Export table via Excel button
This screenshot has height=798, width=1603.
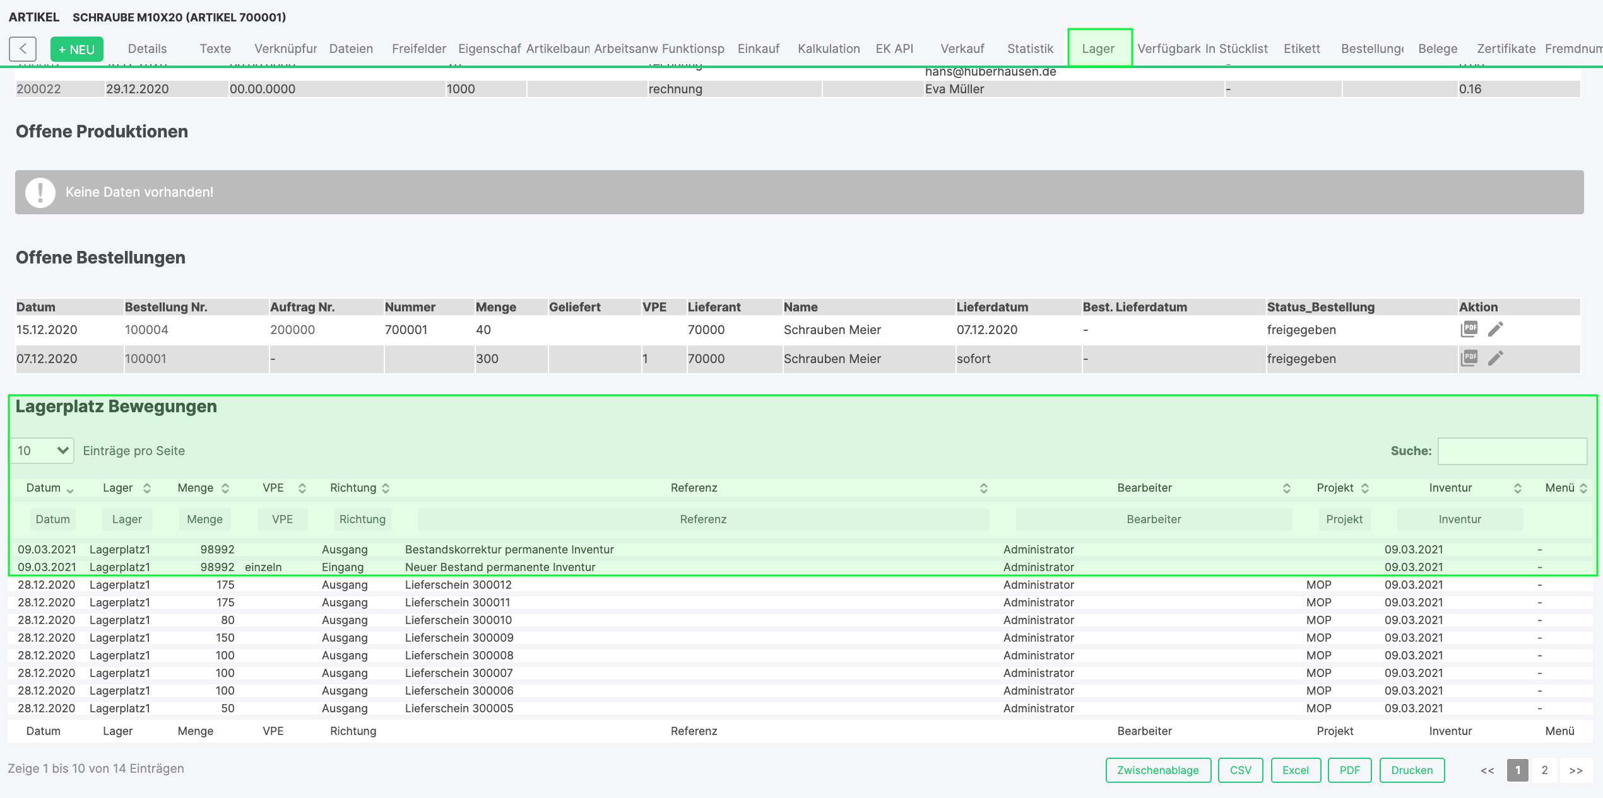(1295, 770)
